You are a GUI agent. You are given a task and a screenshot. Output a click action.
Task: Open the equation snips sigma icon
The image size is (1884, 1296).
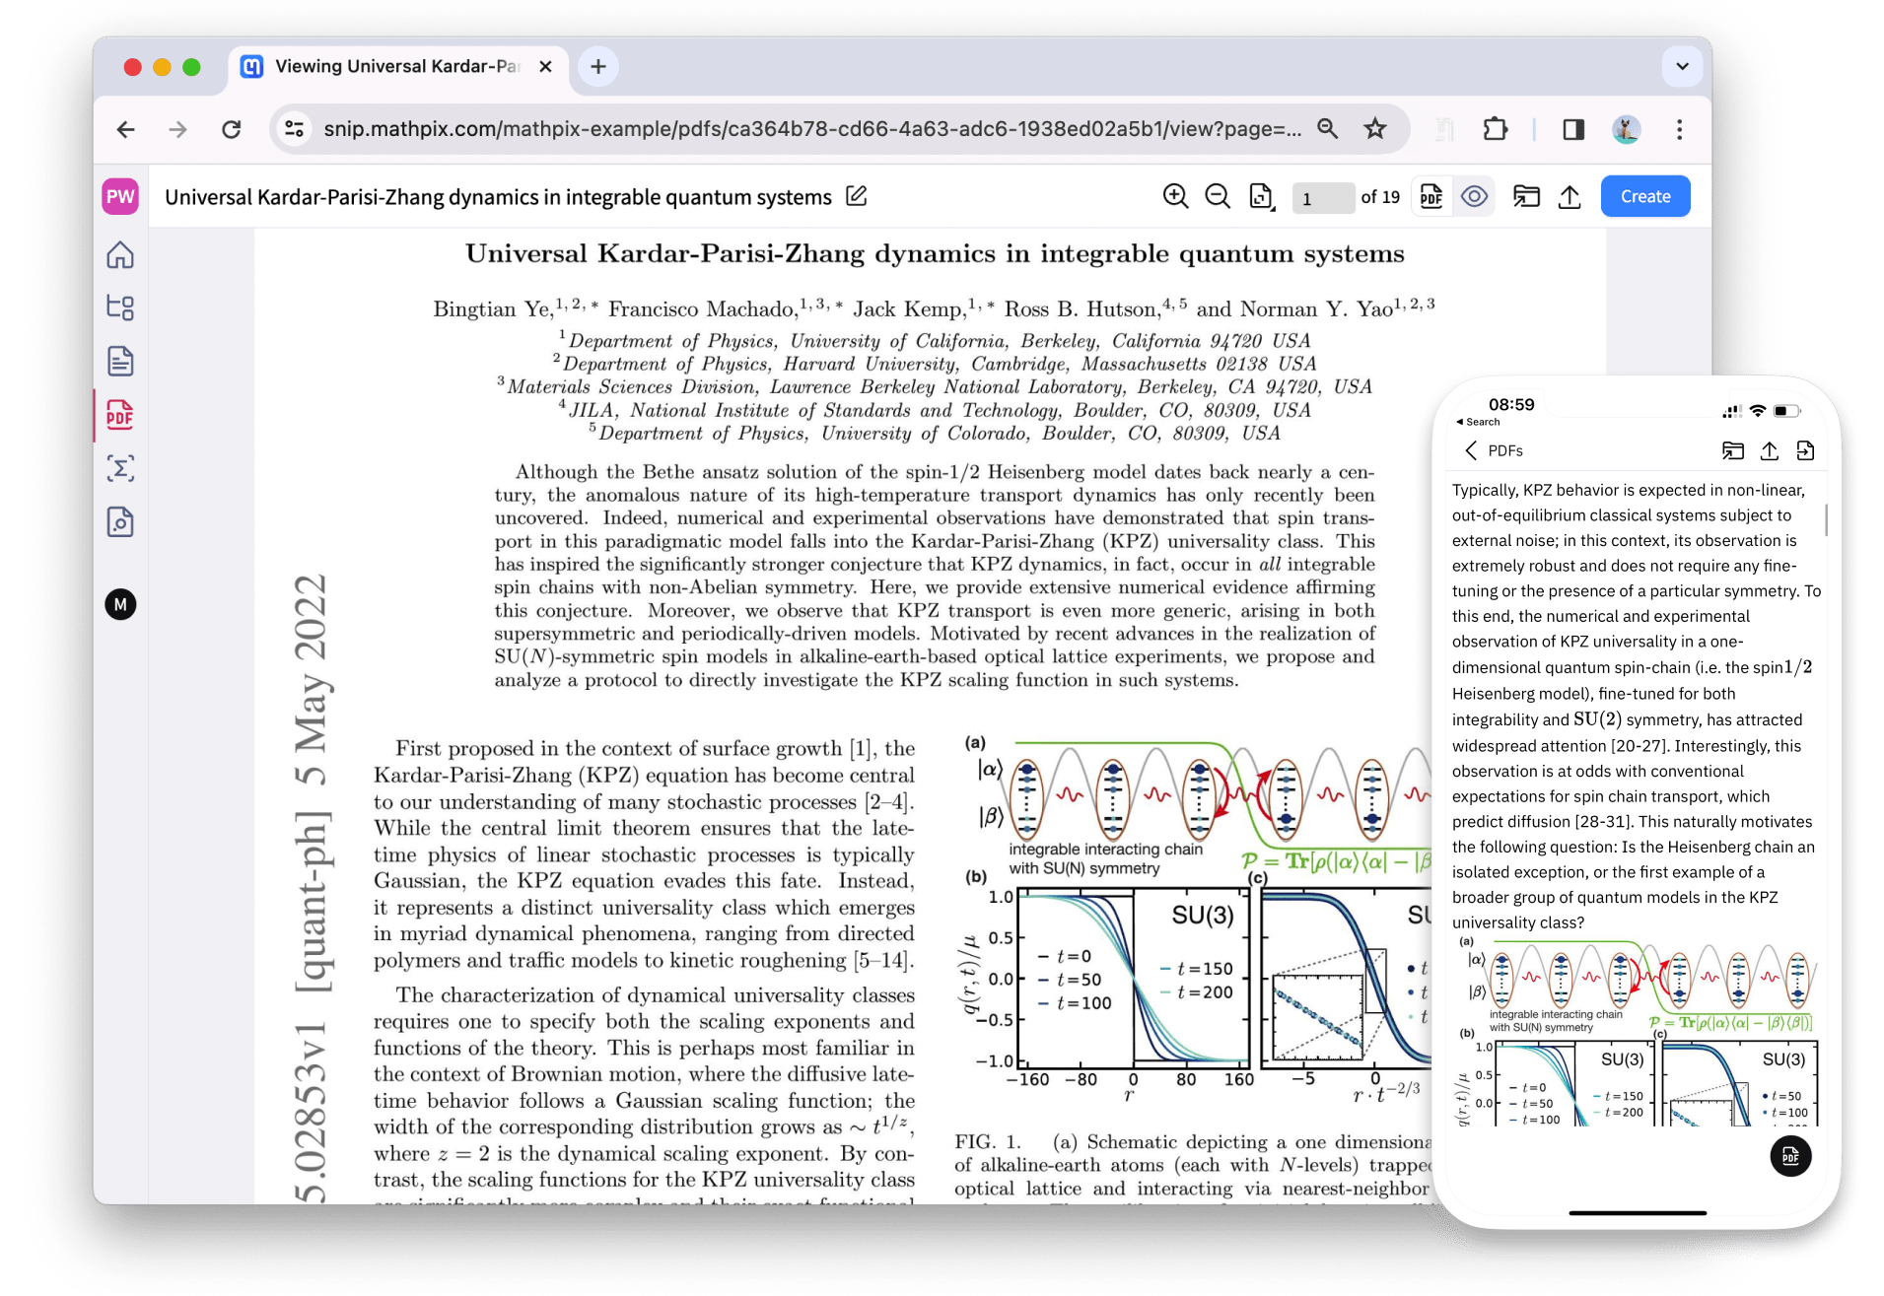120,468
